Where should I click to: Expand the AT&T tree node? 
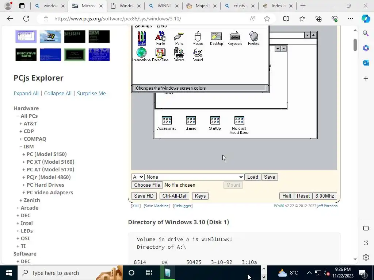pos(21,124)
